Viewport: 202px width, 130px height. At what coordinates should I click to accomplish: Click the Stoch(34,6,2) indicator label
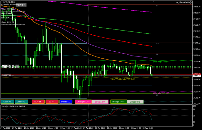[x=13, y=106]
